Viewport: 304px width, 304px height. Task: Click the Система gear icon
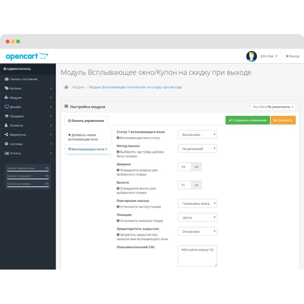tap(6, 144)
